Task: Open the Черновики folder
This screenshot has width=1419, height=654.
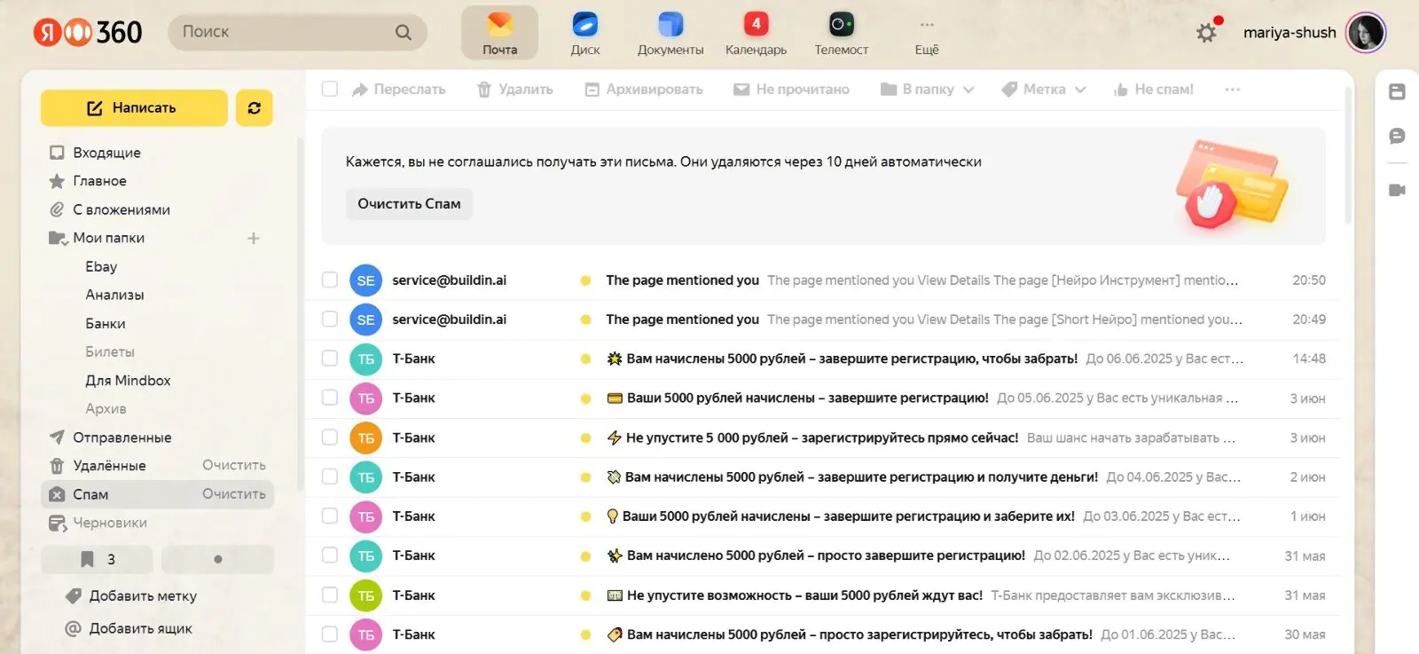Action: [x=110, y=523]
